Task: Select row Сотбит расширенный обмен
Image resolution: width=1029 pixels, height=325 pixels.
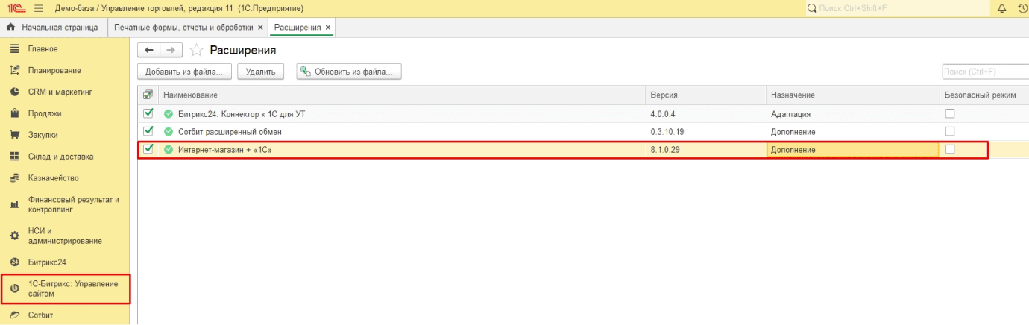Action: 583,132
